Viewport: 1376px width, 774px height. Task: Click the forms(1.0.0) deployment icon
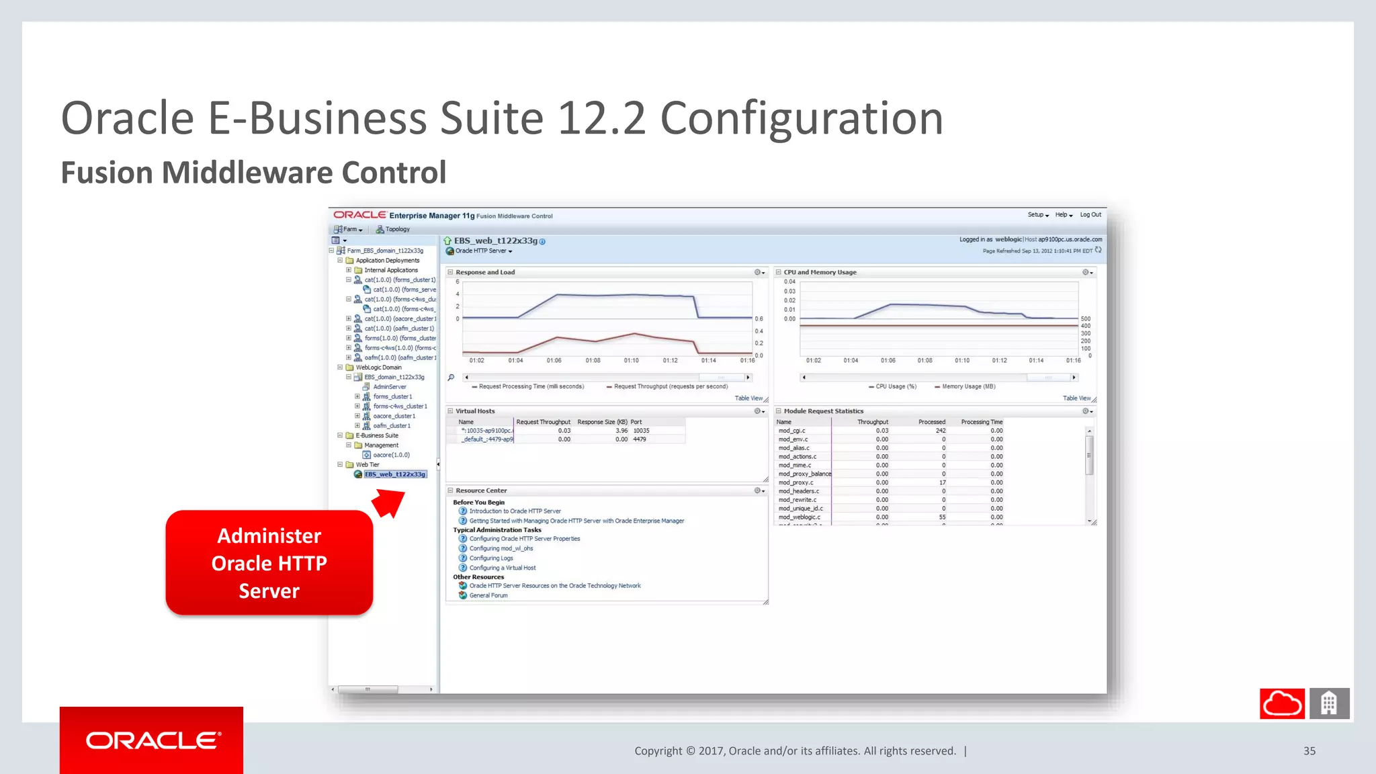tap(358, 338)
